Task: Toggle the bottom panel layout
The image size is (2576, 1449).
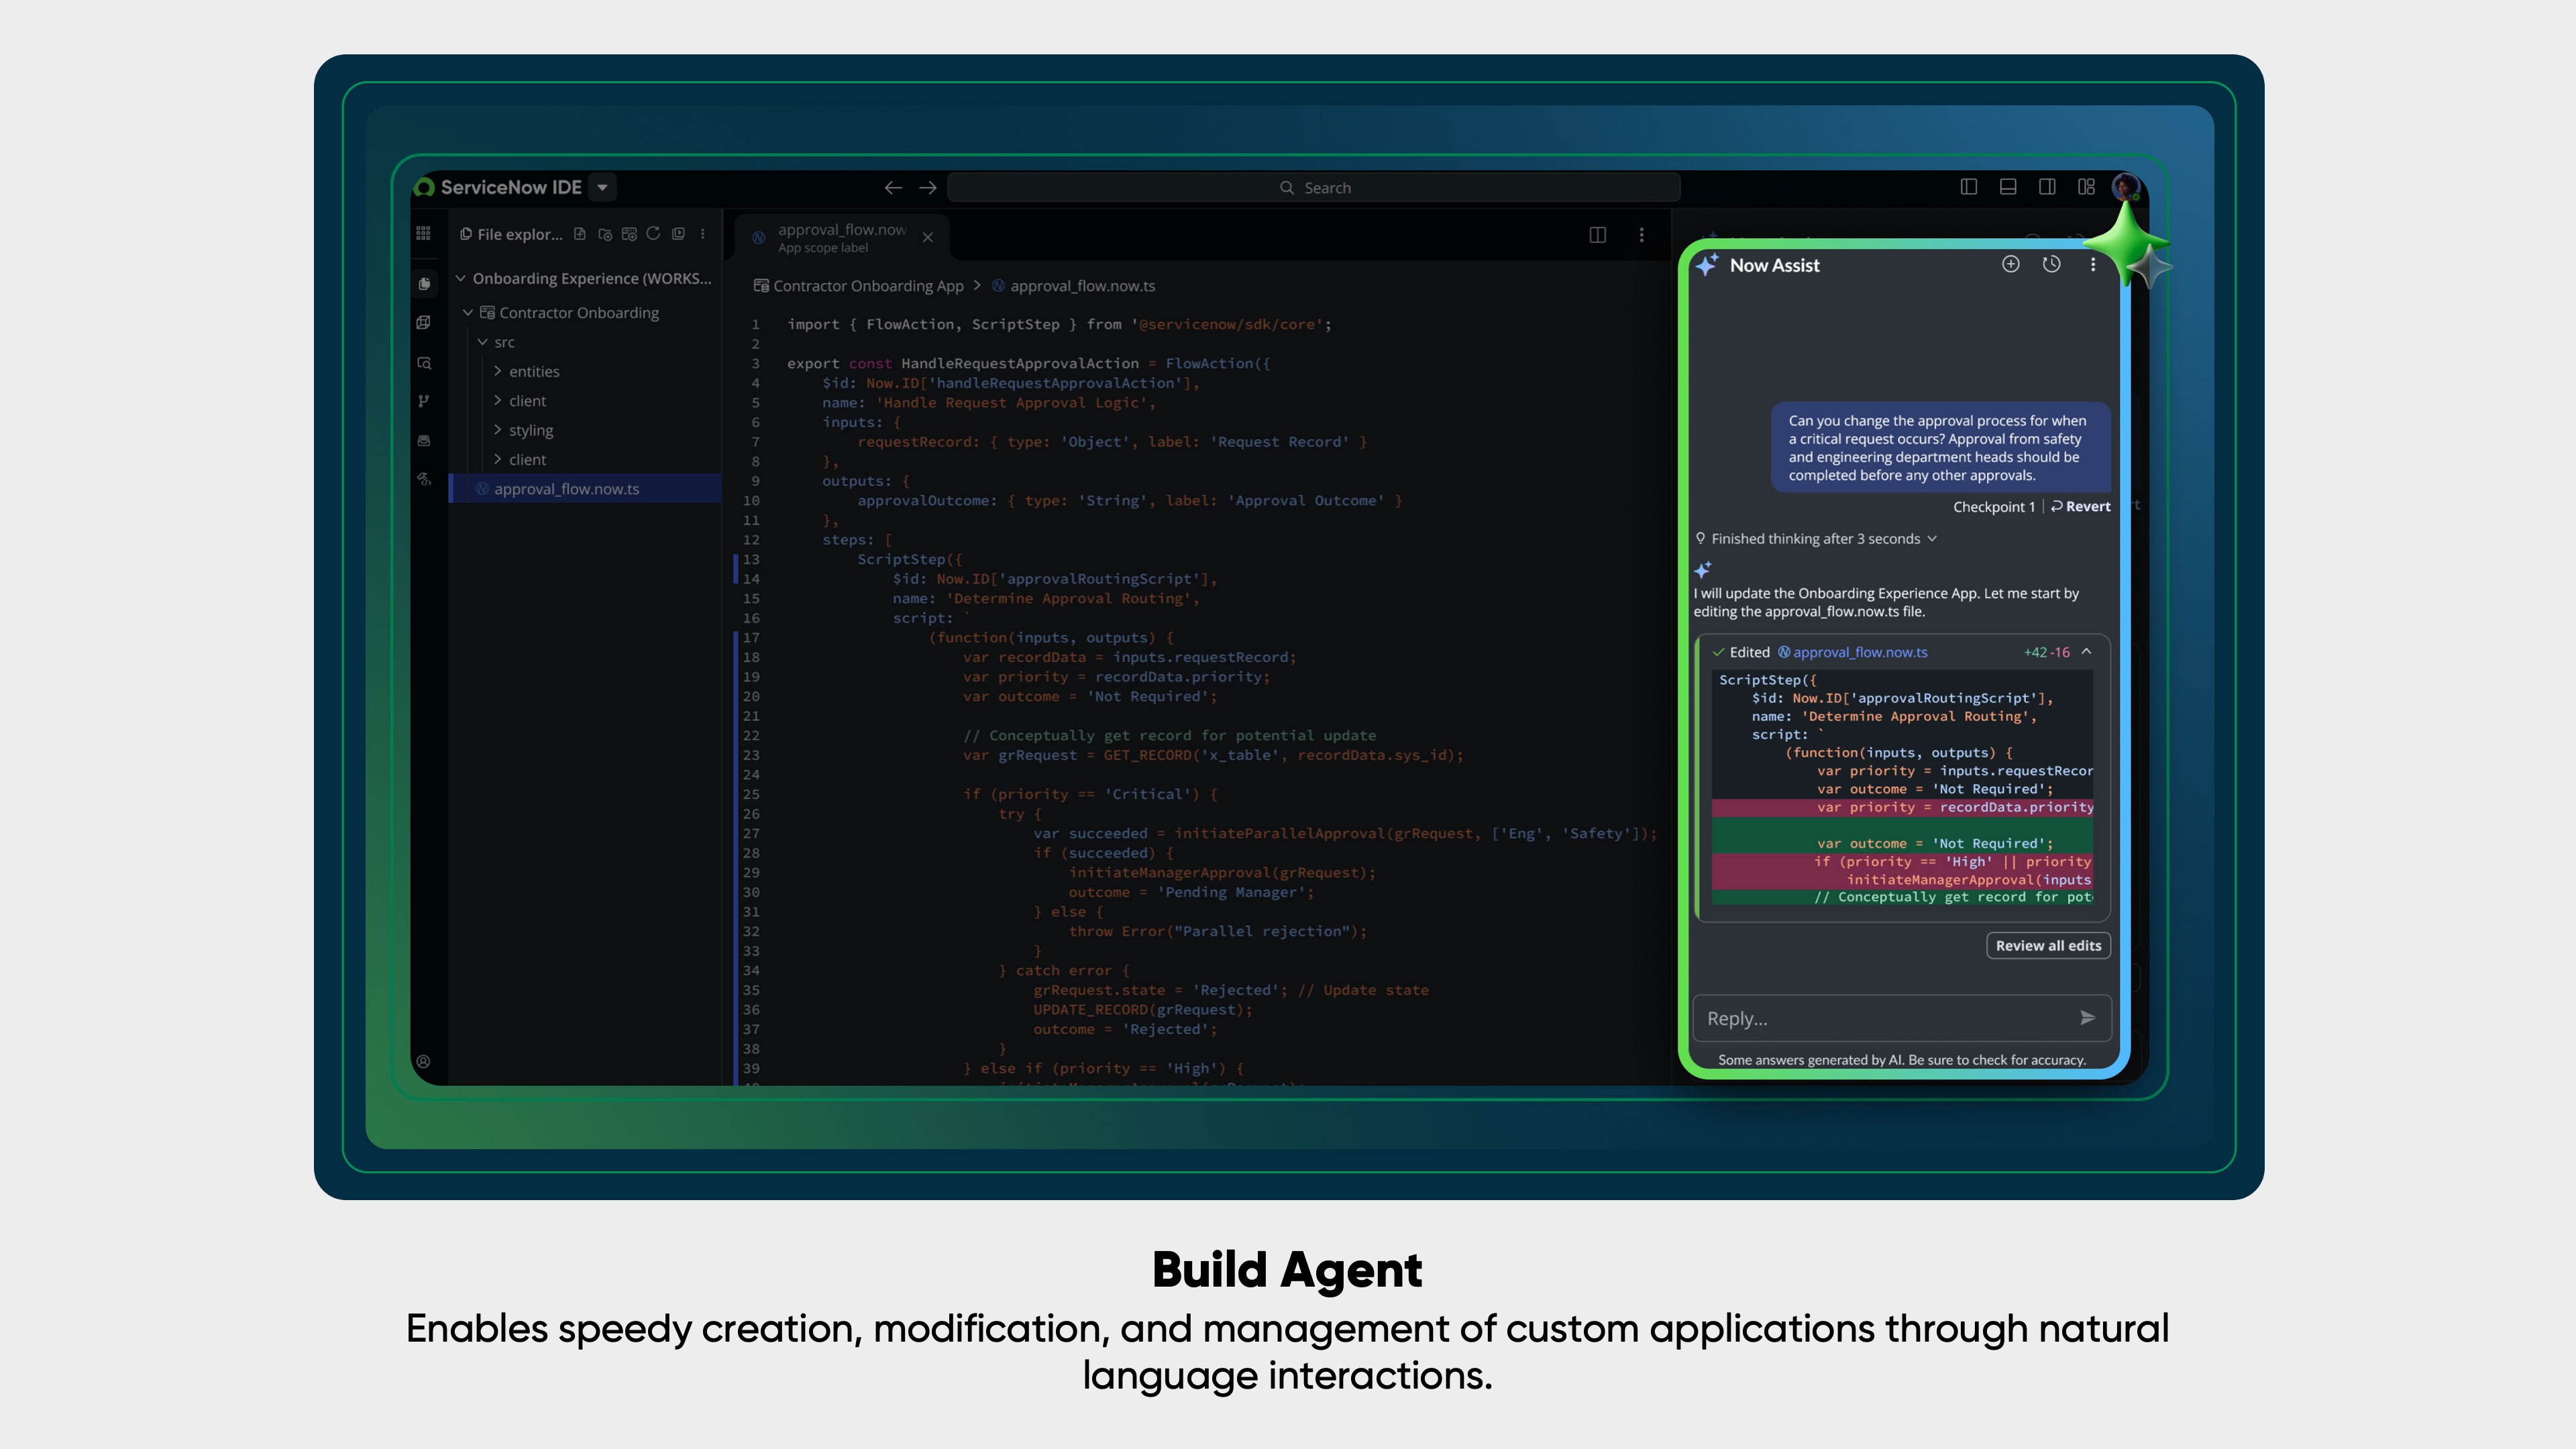Action: click(2007, 187)
